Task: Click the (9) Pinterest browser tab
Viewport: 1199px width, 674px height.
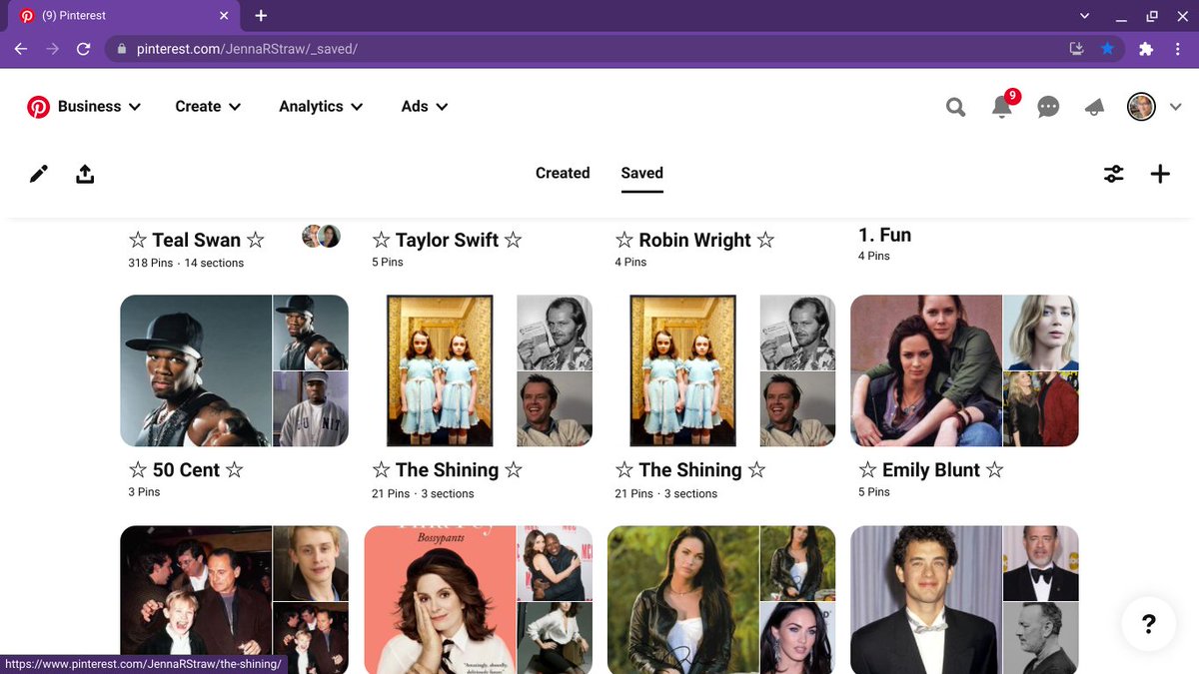Action: [125, 16]
